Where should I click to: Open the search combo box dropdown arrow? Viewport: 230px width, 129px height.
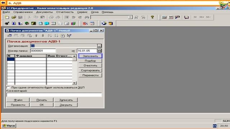[130, 17]
